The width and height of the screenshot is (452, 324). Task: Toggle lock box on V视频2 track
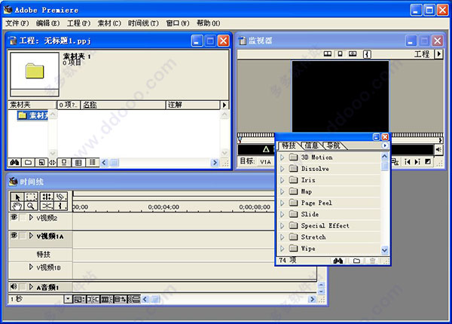(x=23, y=217)
